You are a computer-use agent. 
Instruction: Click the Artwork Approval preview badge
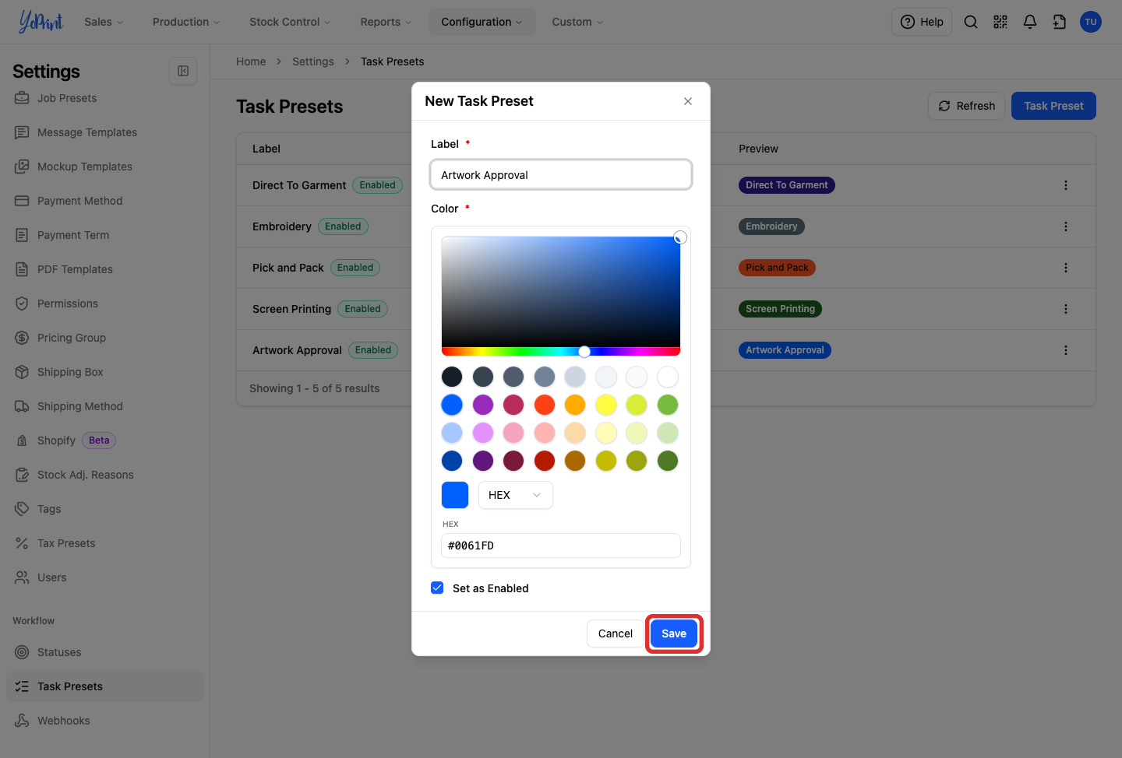pyautogui.click(x=785, y=350)
